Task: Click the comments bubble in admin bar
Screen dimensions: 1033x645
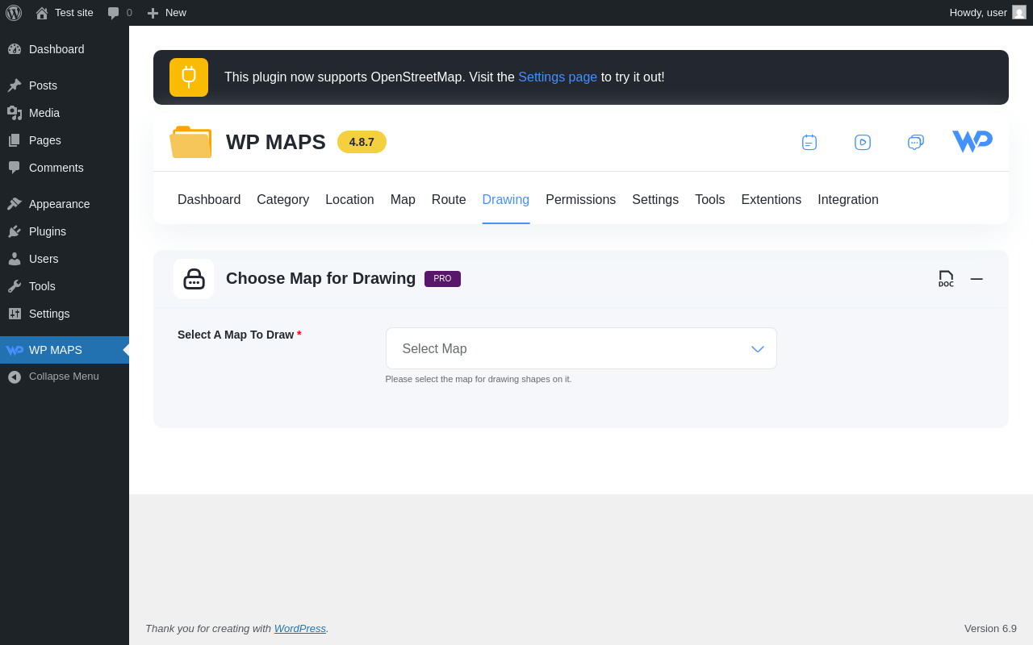Action: (x=119, y=13)
